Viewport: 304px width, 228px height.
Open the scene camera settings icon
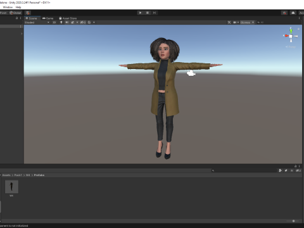tap(236, 22)
